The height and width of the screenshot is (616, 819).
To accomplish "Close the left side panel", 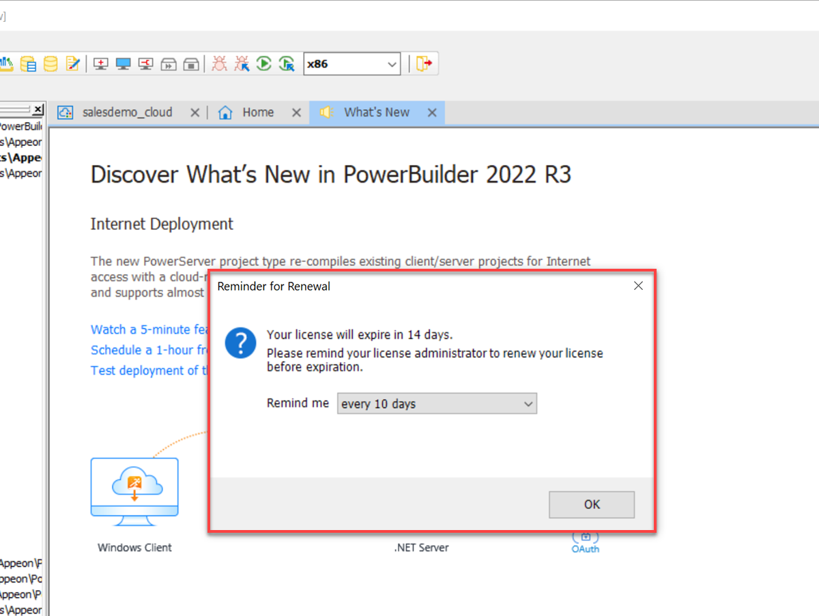I will click(x=38, y=110).
